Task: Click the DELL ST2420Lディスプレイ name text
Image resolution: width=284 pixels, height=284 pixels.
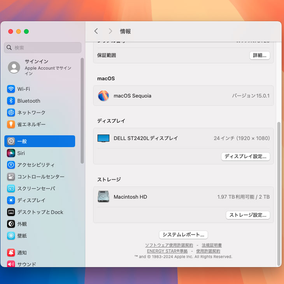Action: 146,138
